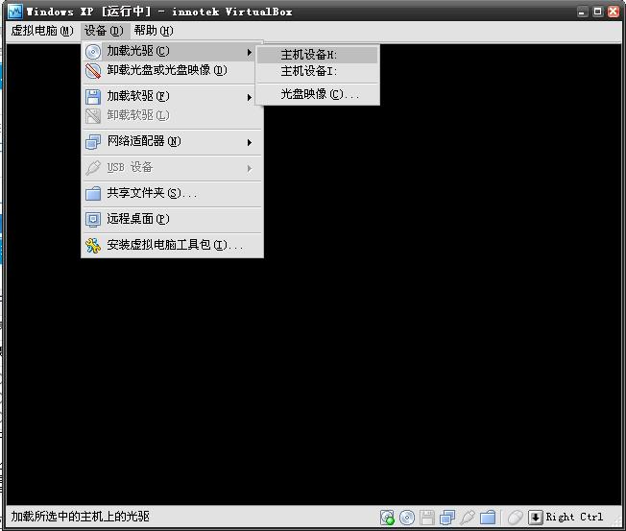Expand the 网络适配器(N) submenu arrow

point(249,142)
